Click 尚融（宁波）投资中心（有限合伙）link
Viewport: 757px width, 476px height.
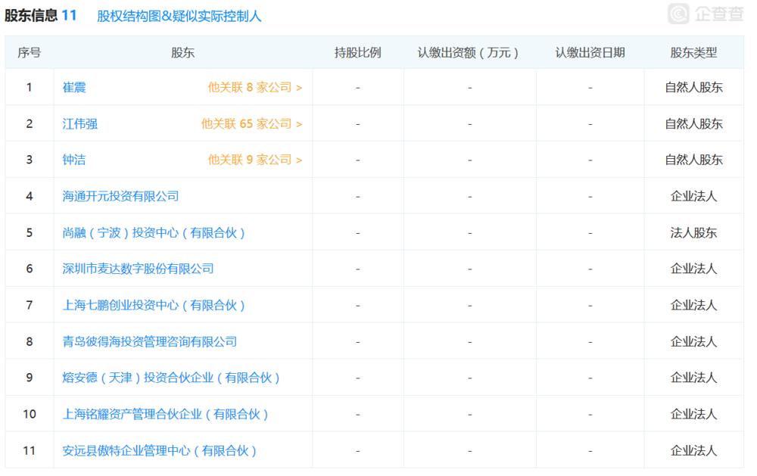point(154,232)
